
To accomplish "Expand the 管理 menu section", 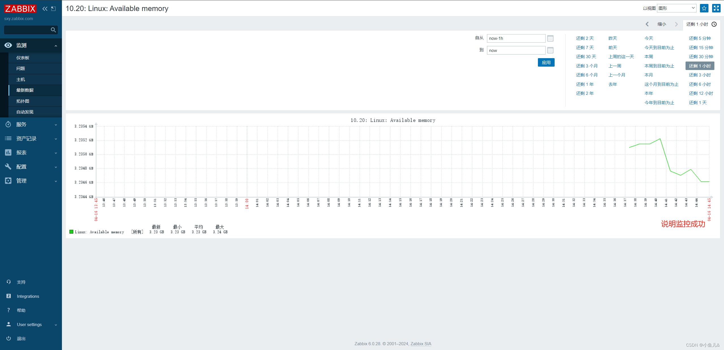I will (x=56, y=181).
